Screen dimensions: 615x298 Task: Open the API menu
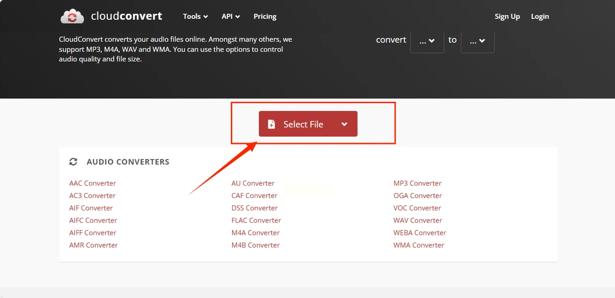coord(231,16)
